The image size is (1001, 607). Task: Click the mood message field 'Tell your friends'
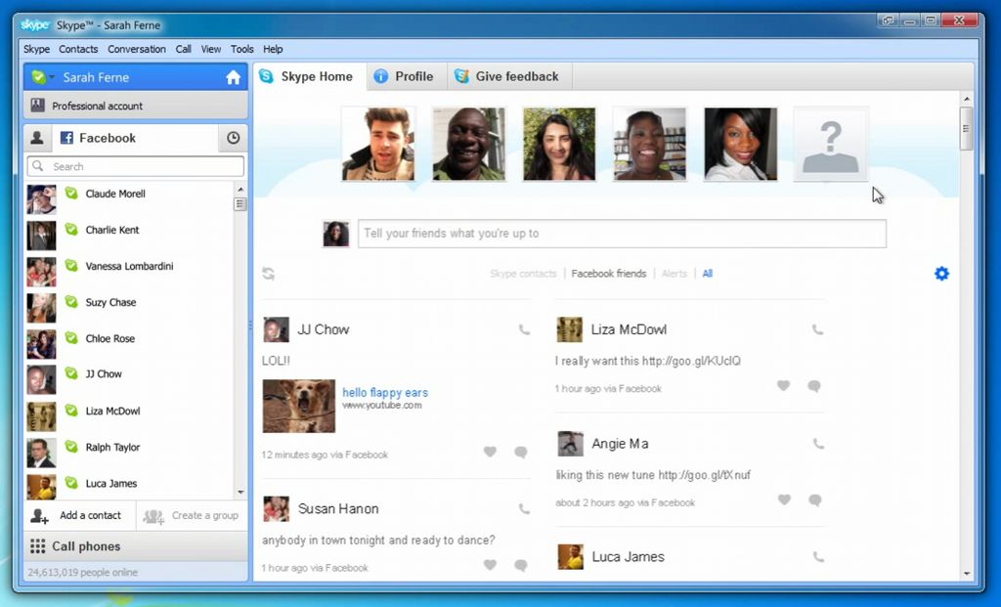point(622,234)
